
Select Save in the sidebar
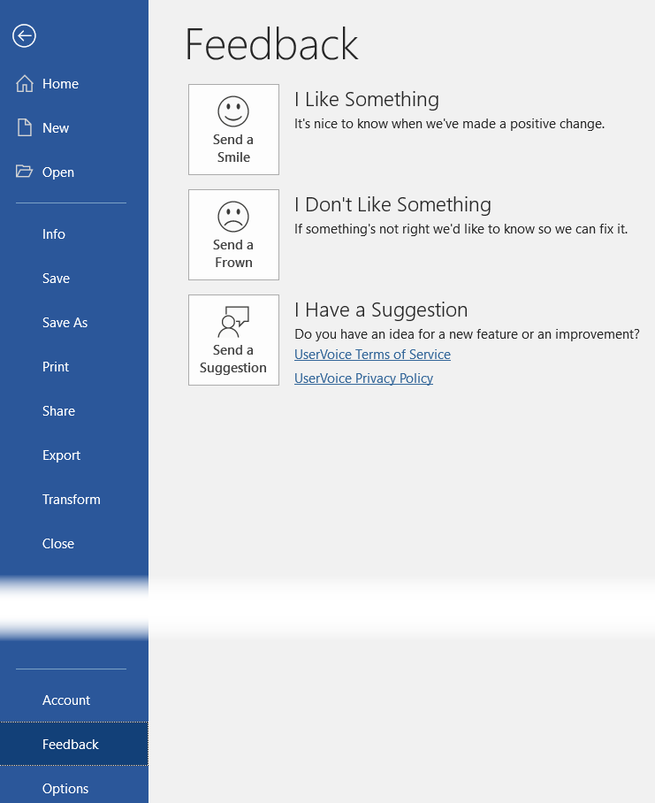coord(74,278)
